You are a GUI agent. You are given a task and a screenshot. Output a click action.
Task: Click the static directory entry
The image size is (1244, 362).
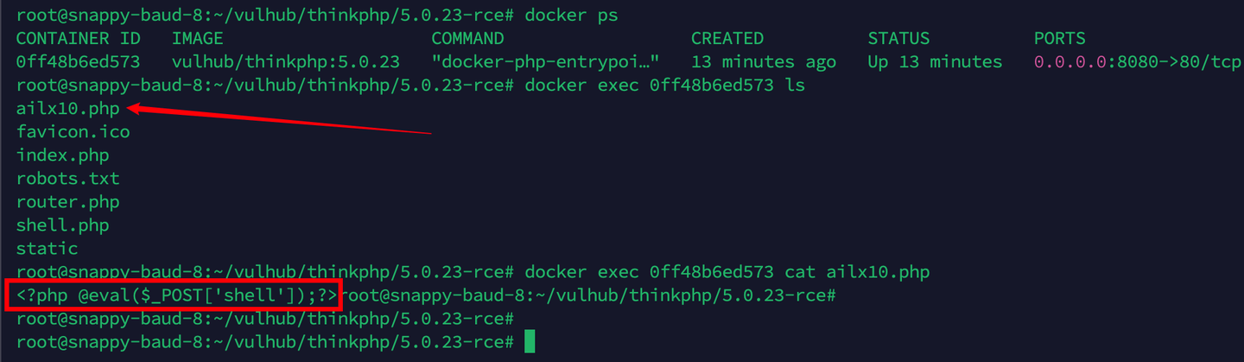(47, 249)
